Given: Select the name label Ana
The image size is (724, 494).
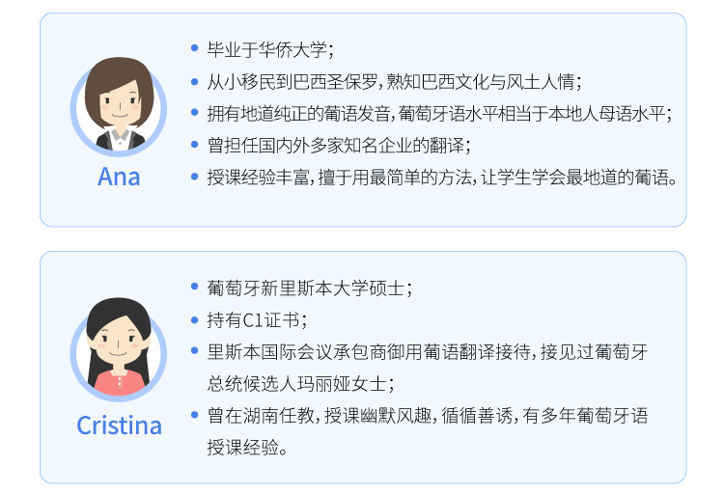Looking at the screenshot, I should (119, 177).
